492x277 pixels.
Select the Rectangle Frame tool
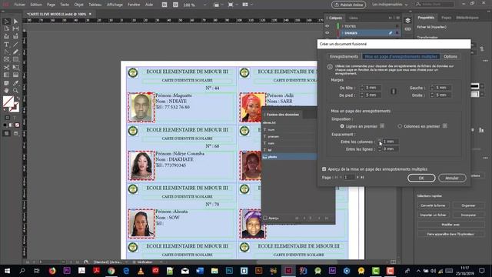coord(6,59)
